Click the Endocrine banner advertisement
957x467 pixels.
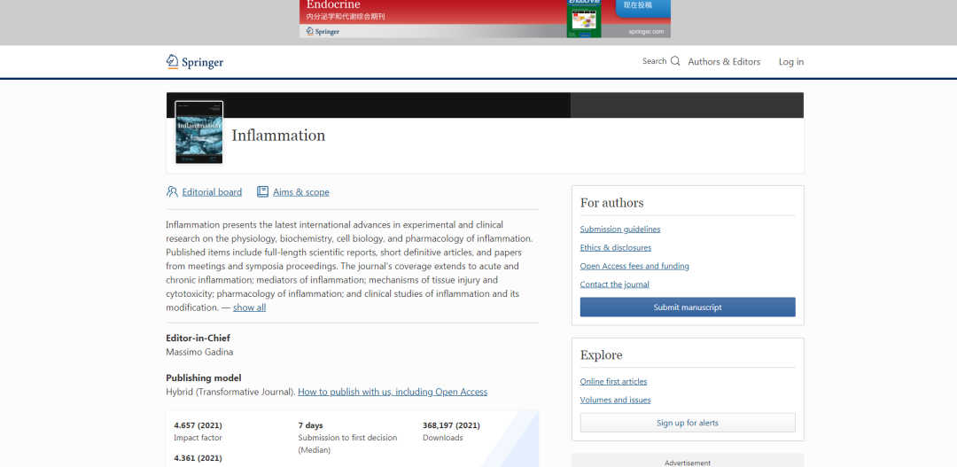[x=484, y=19]
